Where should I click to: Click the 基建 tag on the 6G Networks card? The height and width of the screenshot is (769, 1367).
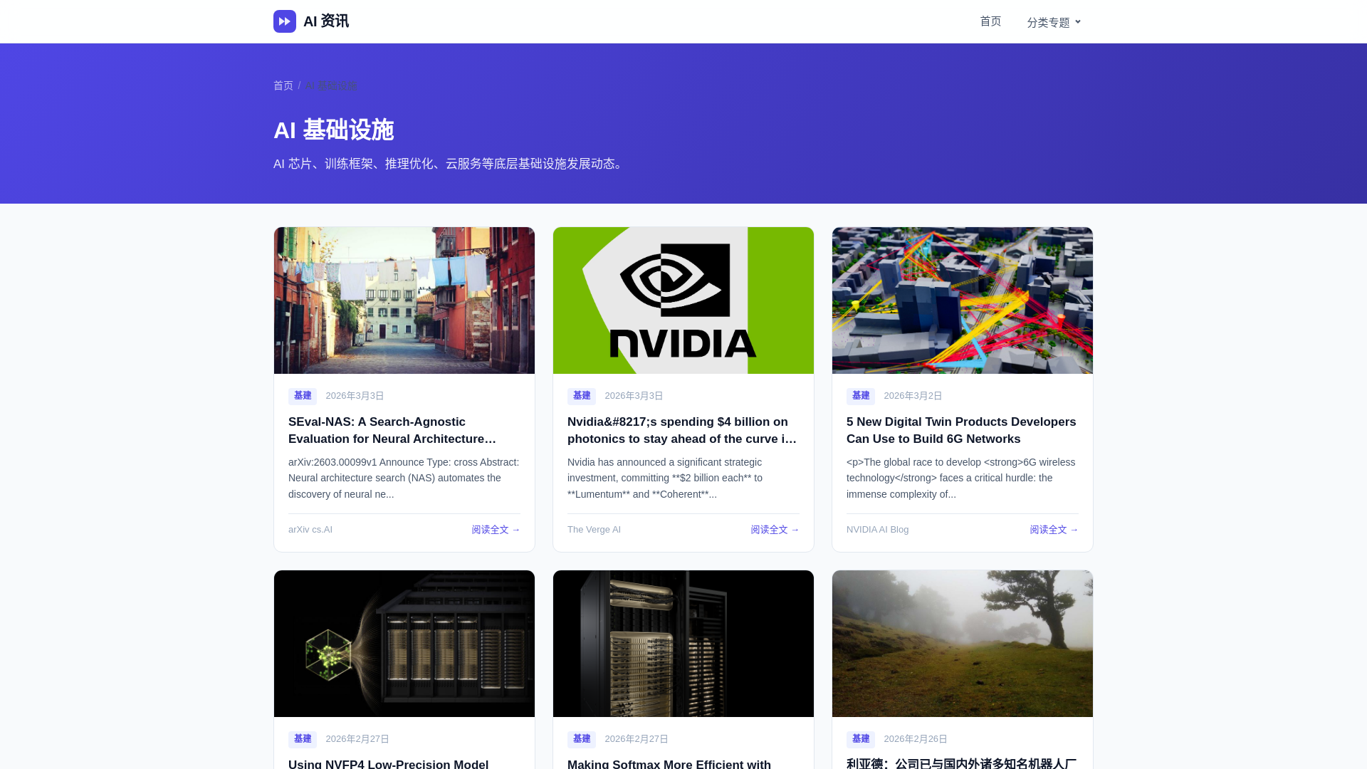861,396
